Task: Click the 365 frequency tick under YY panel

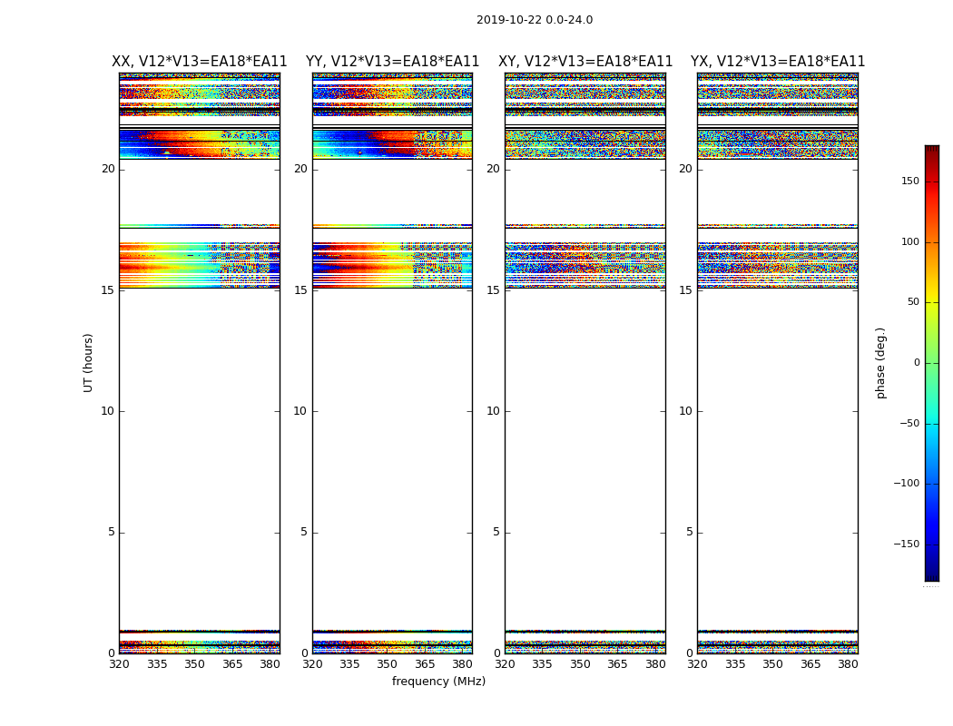Action: click(x=425, y=664)
